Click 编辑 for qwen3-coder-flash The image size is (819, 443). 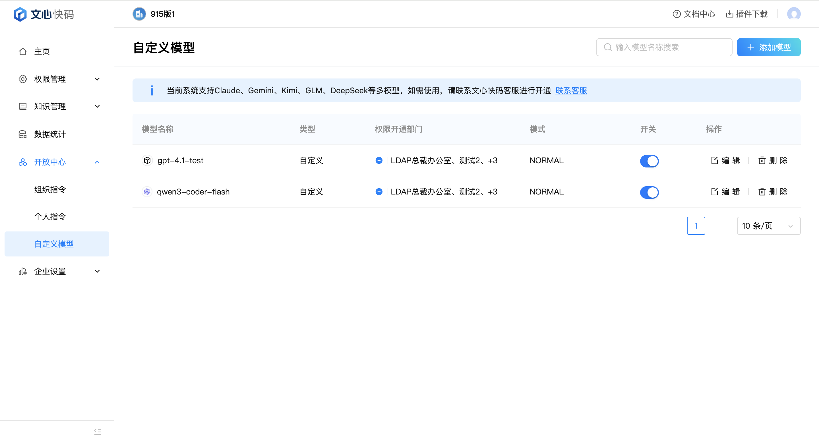726,192
